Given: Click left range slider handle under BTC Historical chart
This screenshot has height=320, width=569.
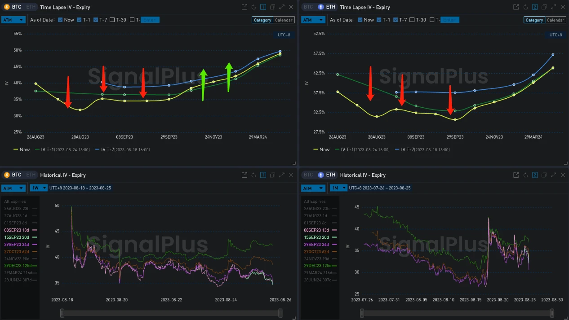Looking at the screenshot, I should pos(62,313).
